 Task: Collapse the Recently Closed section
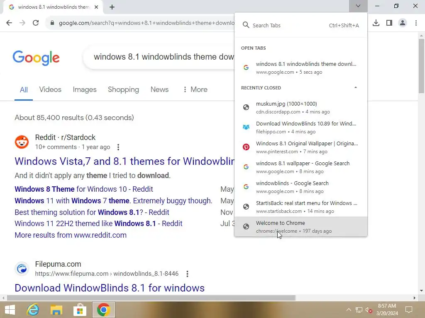tap(356, 88)
